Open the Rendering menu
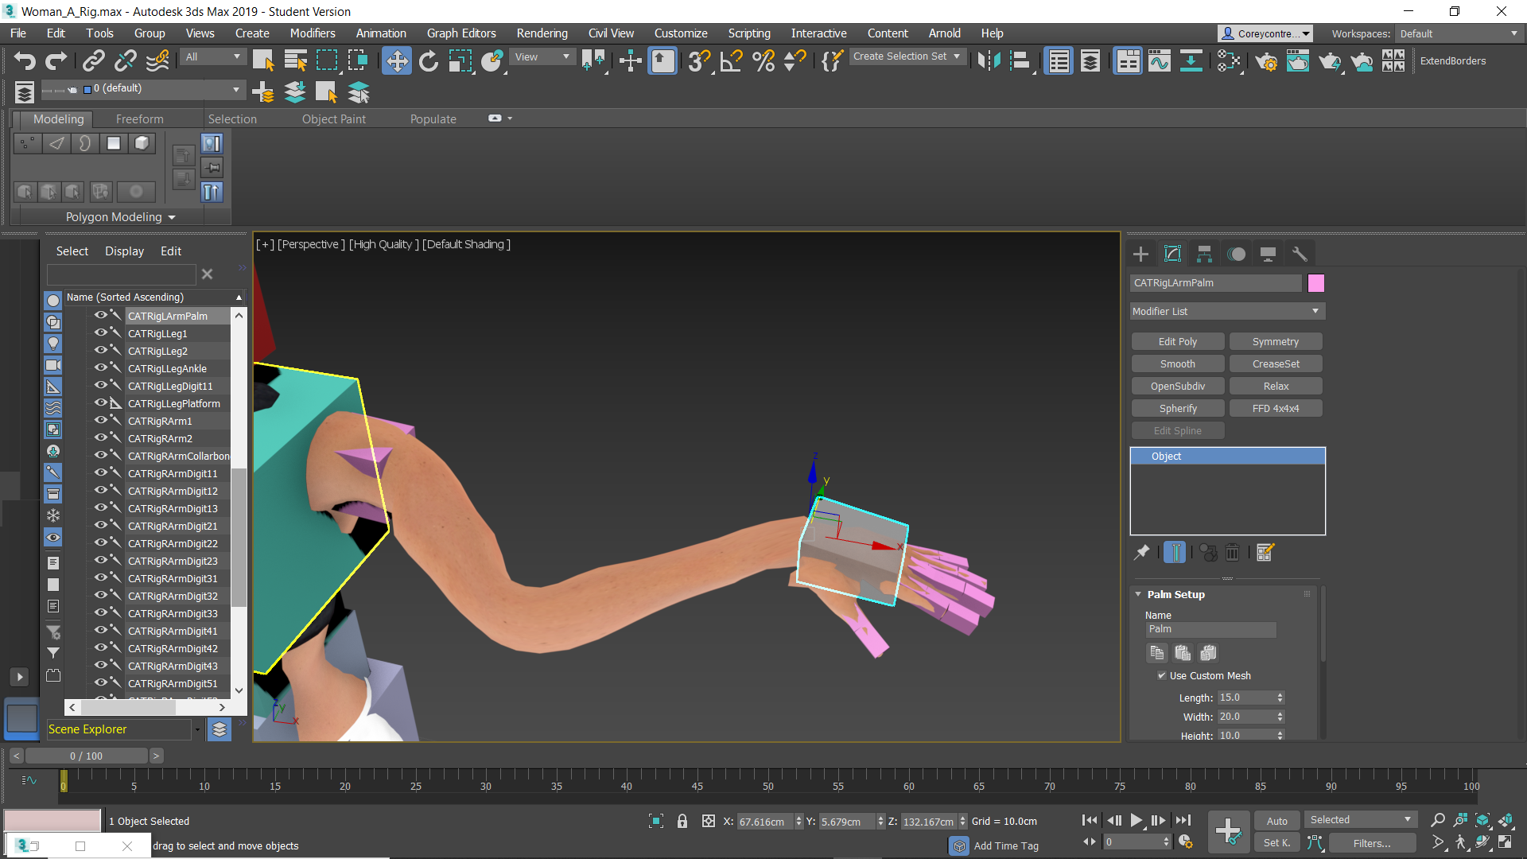This screenshot has width=1527, height=859. pyautogui.click(x=541, y=33)
